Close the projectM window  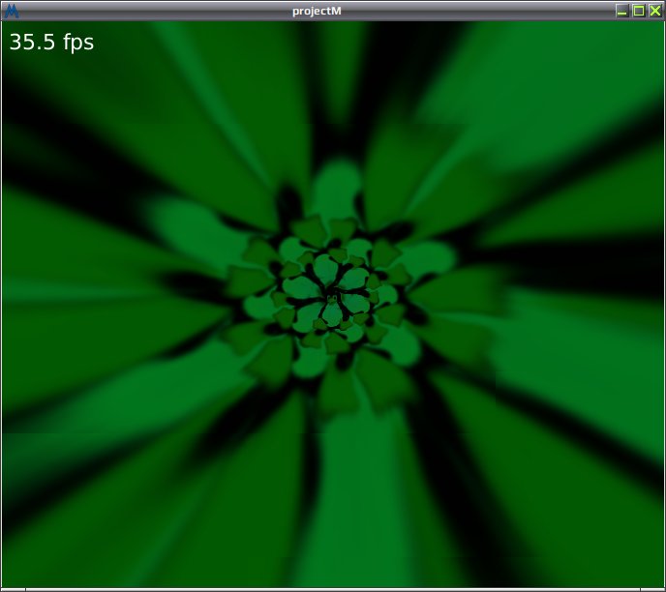(654, 11)
